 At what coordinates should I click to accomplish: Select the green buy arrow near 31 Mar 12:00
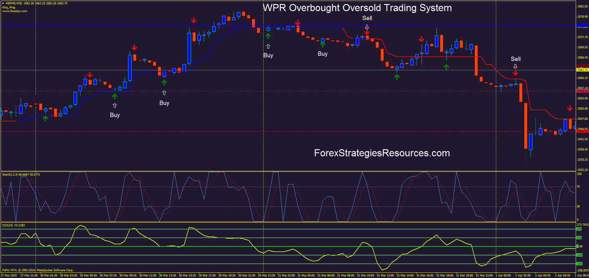point(397,77)
